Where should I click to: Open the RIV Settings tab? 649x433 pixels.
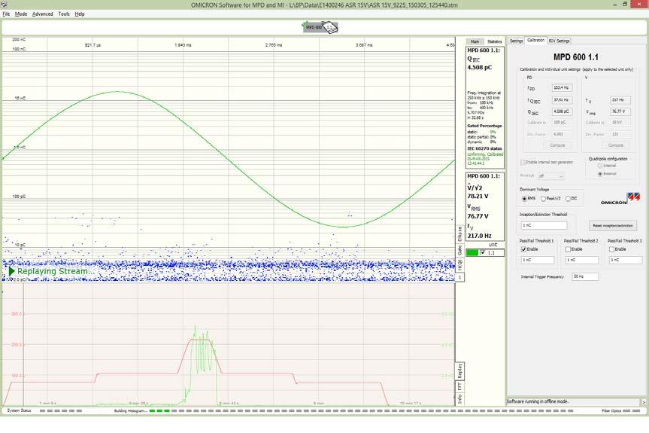560,41
